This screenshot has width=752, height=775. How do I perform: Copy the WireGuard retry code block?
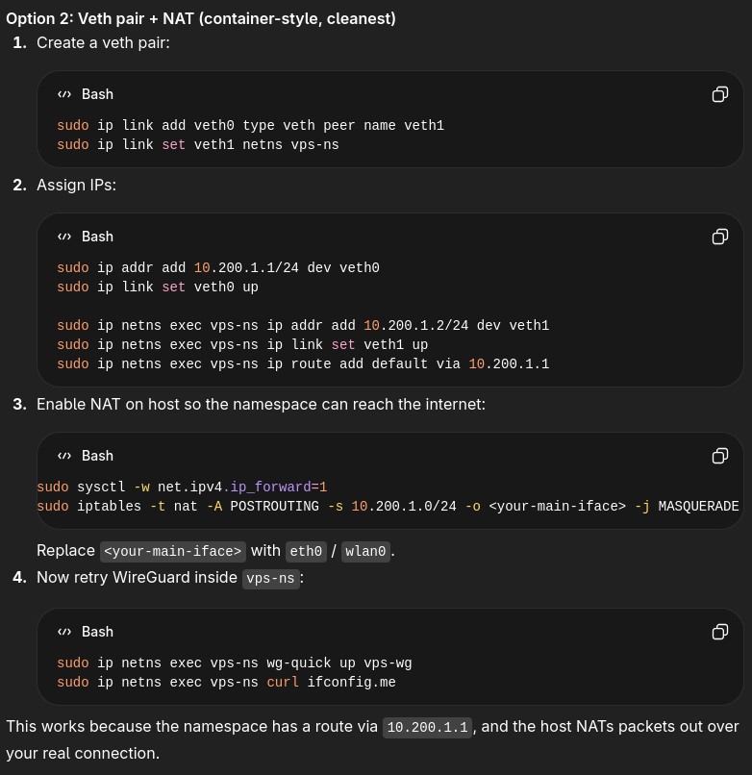pyautogui.click(x=720, y=631)
